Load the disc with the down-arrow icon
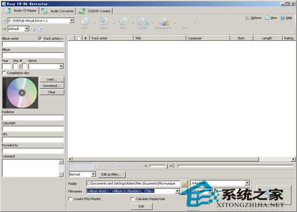Viewport: 297px width, 212px height. (x=41, y=29)
